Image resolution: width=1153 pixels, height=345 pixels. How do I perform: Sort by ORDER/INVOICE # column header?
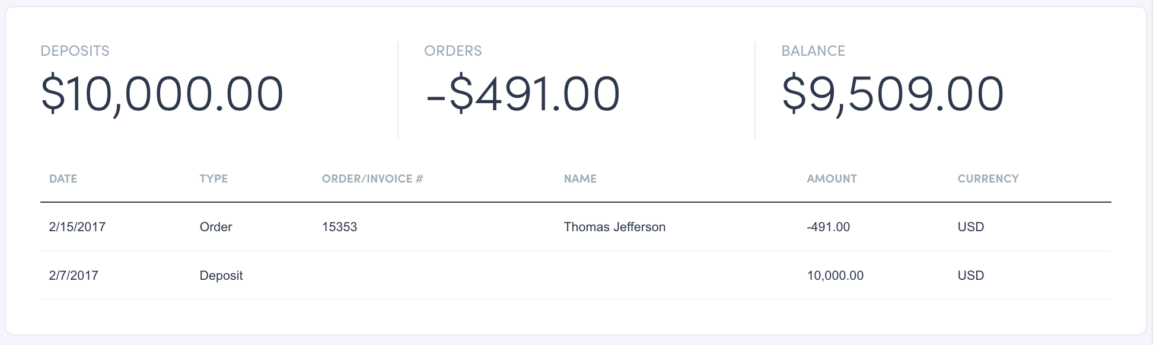pyautogui.click(x=373, y=178)
